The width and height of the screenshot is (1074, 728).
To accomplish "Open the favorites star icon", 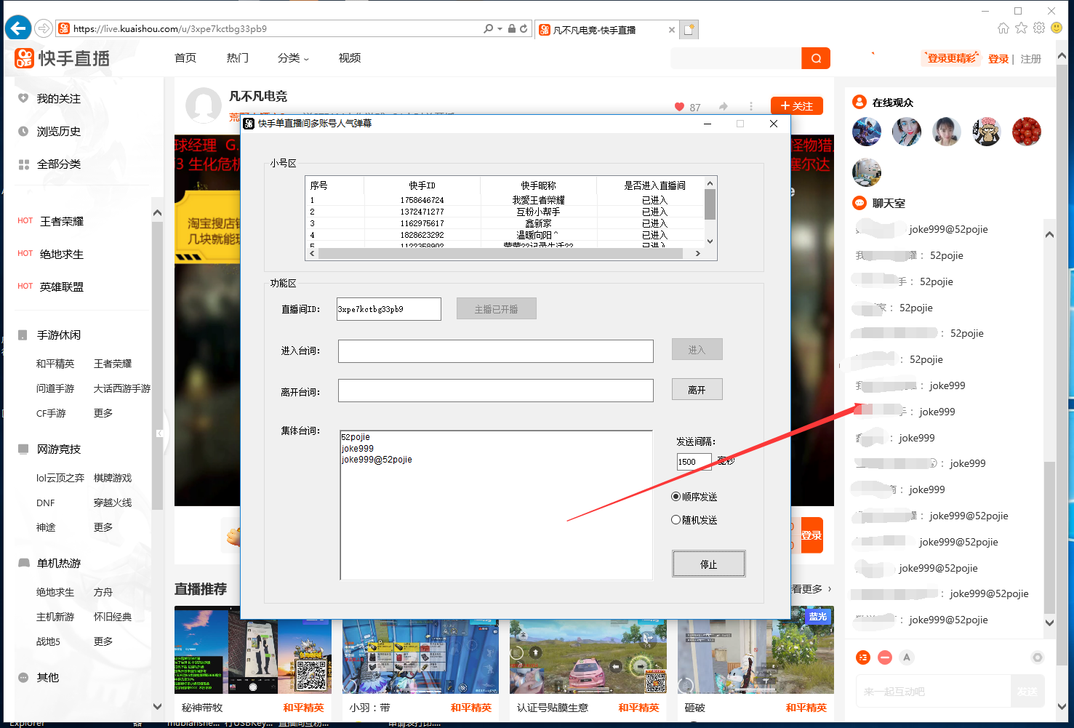I will pos(1021,28).
